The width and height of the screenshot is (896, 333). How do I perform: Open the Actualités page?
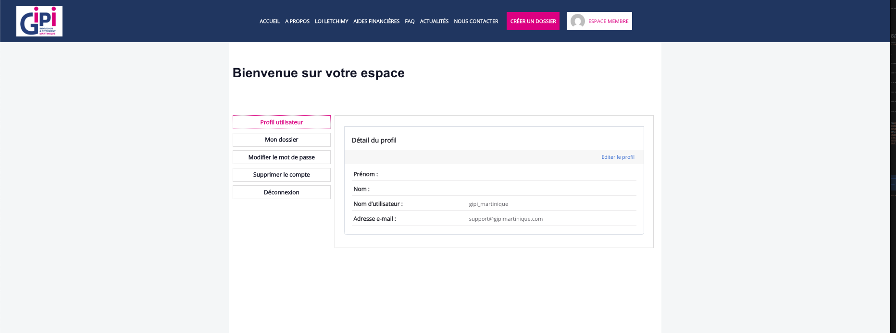point(434,21)
